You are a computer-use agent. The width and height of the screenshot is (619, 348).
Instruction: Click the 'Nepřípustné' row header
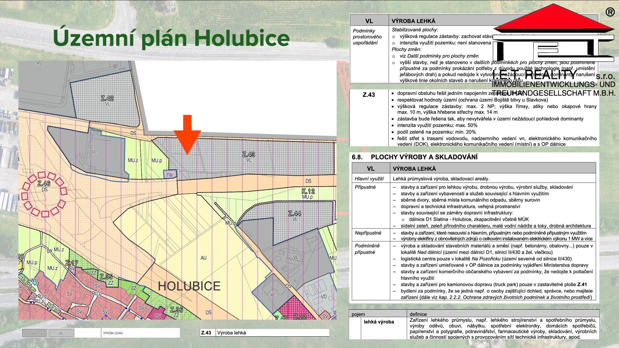[368, 233]
